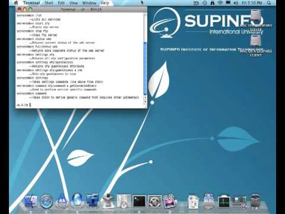Open the Shell menu
285x214 pixels.
49,3
